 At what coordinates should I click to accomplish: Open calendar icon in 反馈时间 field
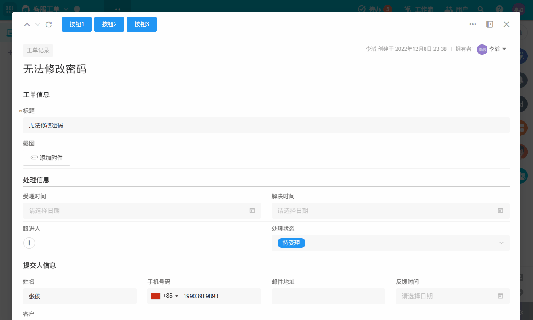point(501,296)
